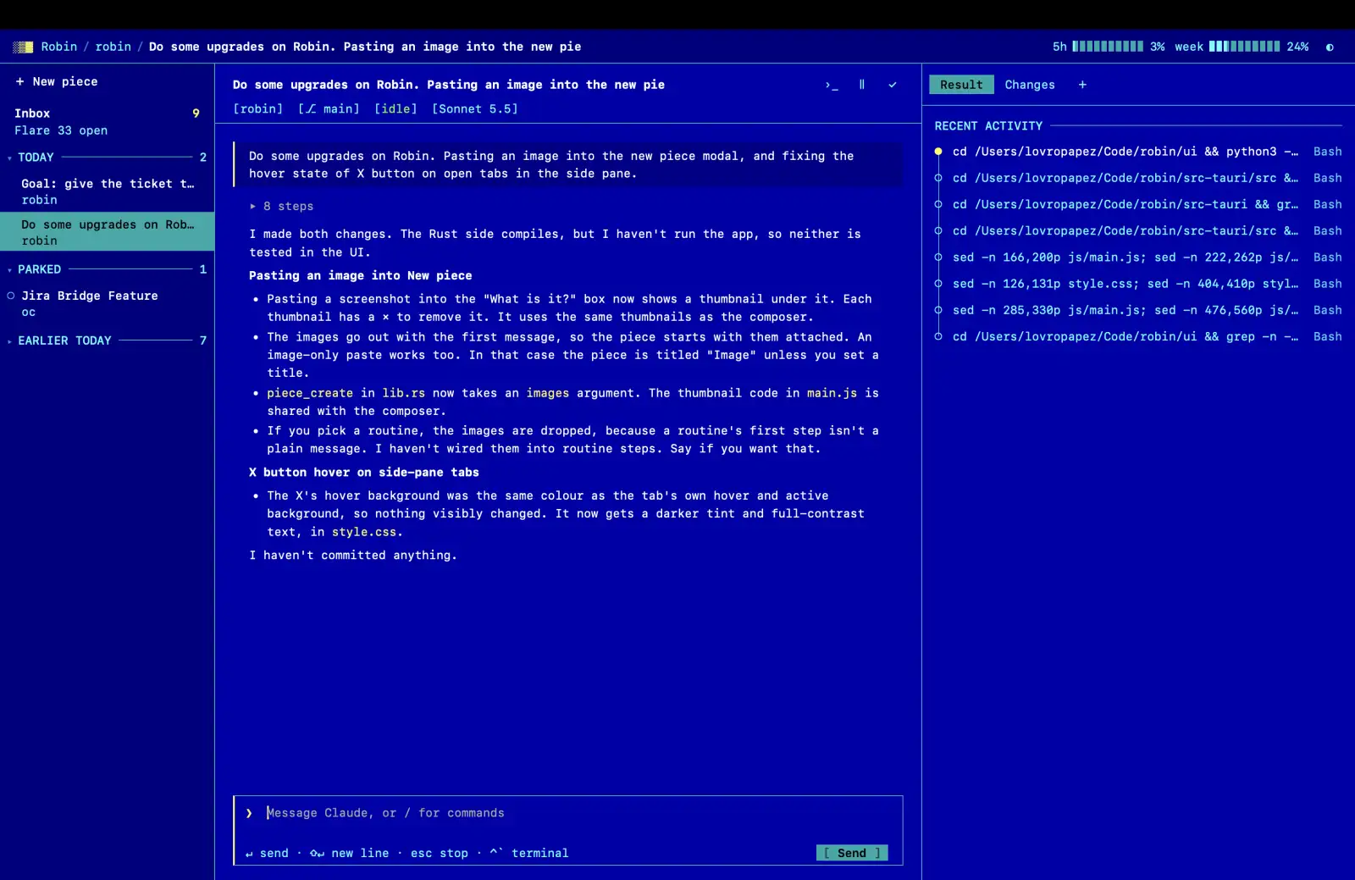Open the 'Goal: give the ticket' piece
Image resolution: width=1355 pixels, height=880 pixels.
point(107,191)
